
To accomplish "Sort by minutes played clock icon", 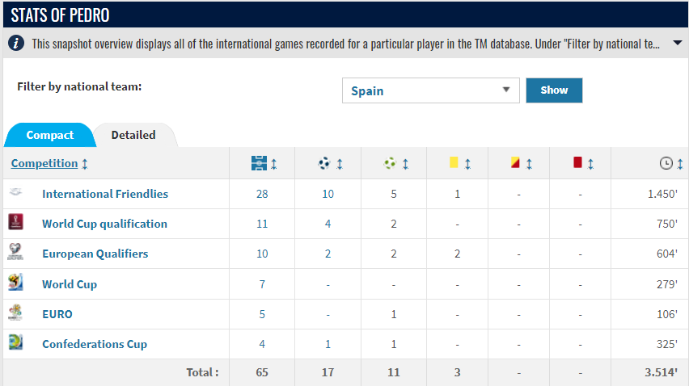I will [666, 164].
